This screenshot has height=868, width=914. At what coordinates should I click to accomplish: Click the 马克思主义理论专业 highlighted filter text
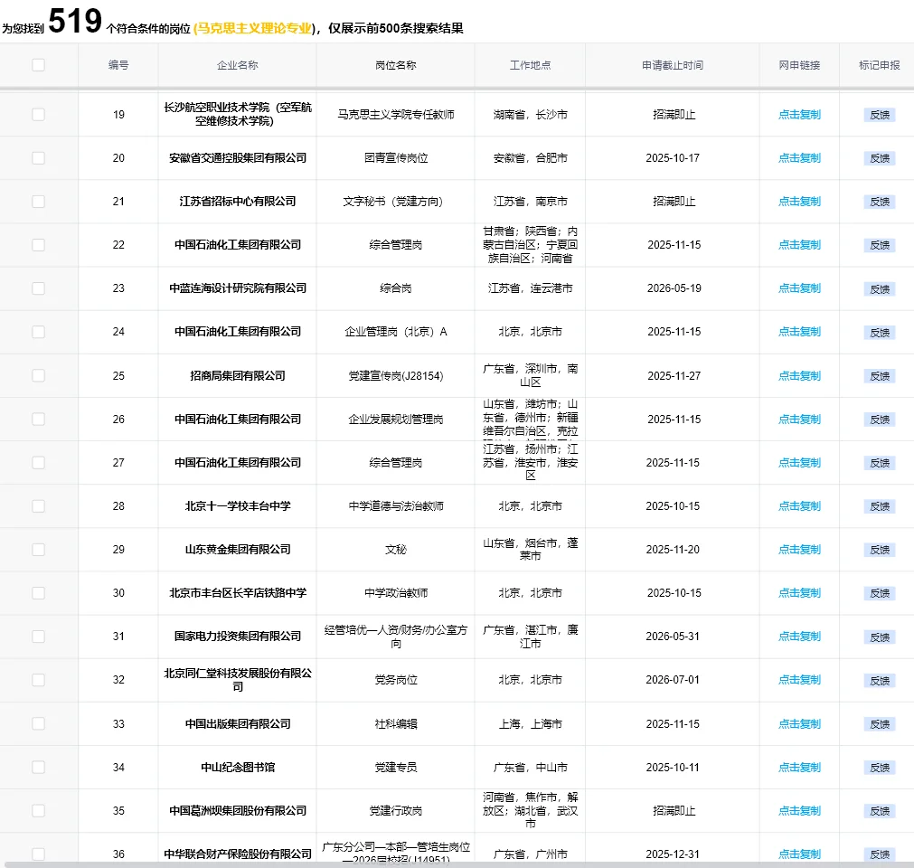coord(253,28)
